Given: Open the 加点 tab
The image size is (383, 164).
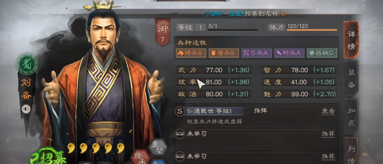Looking at the screenshot, I should coord(351,117).
